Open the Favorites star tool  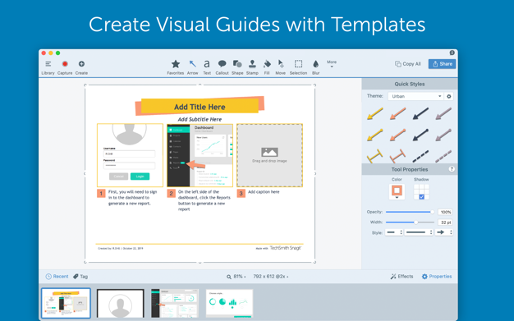click(176, 67)
